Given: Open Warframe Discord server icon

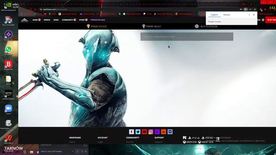Looking at the screenshot, I should pos(170,132).
